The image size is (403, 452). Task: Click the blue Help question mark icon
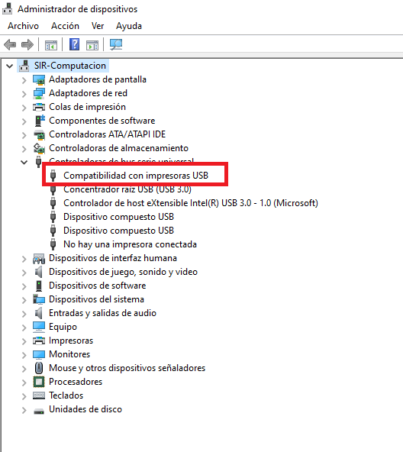[74, 44]
